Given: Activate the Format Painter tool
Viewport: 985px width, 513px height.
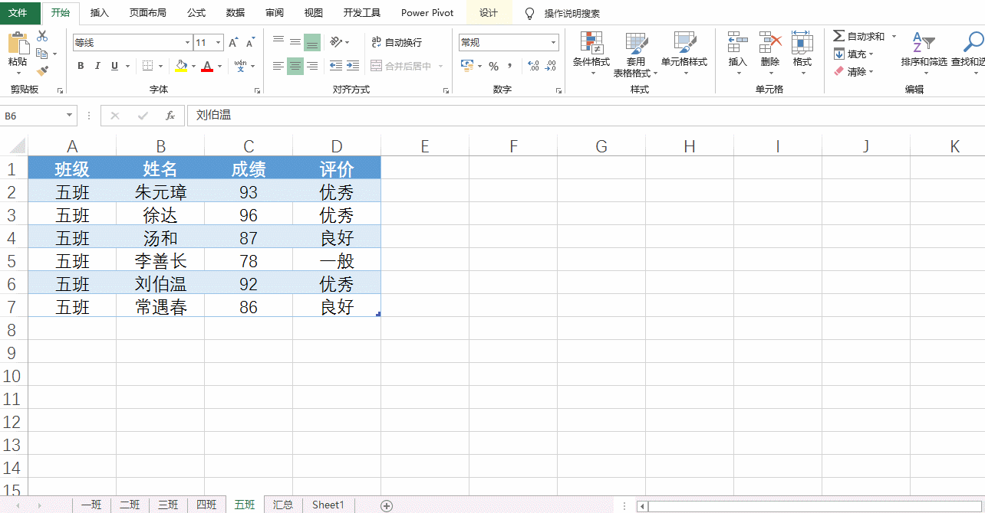Looking at the screenshot, I should pyautogui.click(x=44, y=72).
